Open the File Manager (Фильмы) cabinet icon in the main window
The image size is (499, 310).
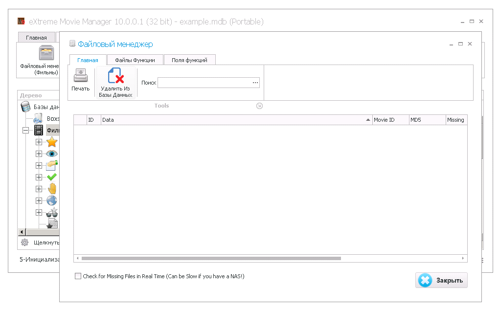click(x=46, y=53)
